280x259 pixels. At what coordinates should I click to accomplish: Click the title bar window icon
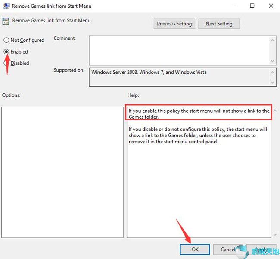coord(6,6)
